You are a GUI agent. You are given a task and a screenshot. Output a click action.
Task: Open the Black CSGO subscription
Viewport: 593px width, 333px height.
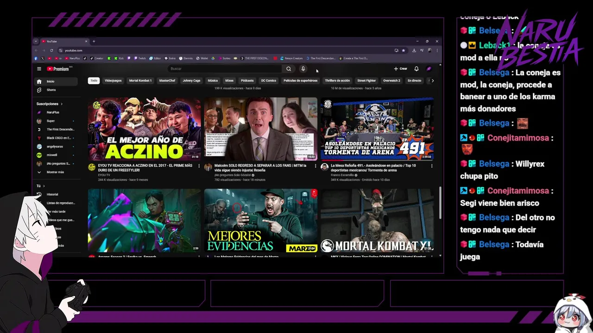point(57,138)
